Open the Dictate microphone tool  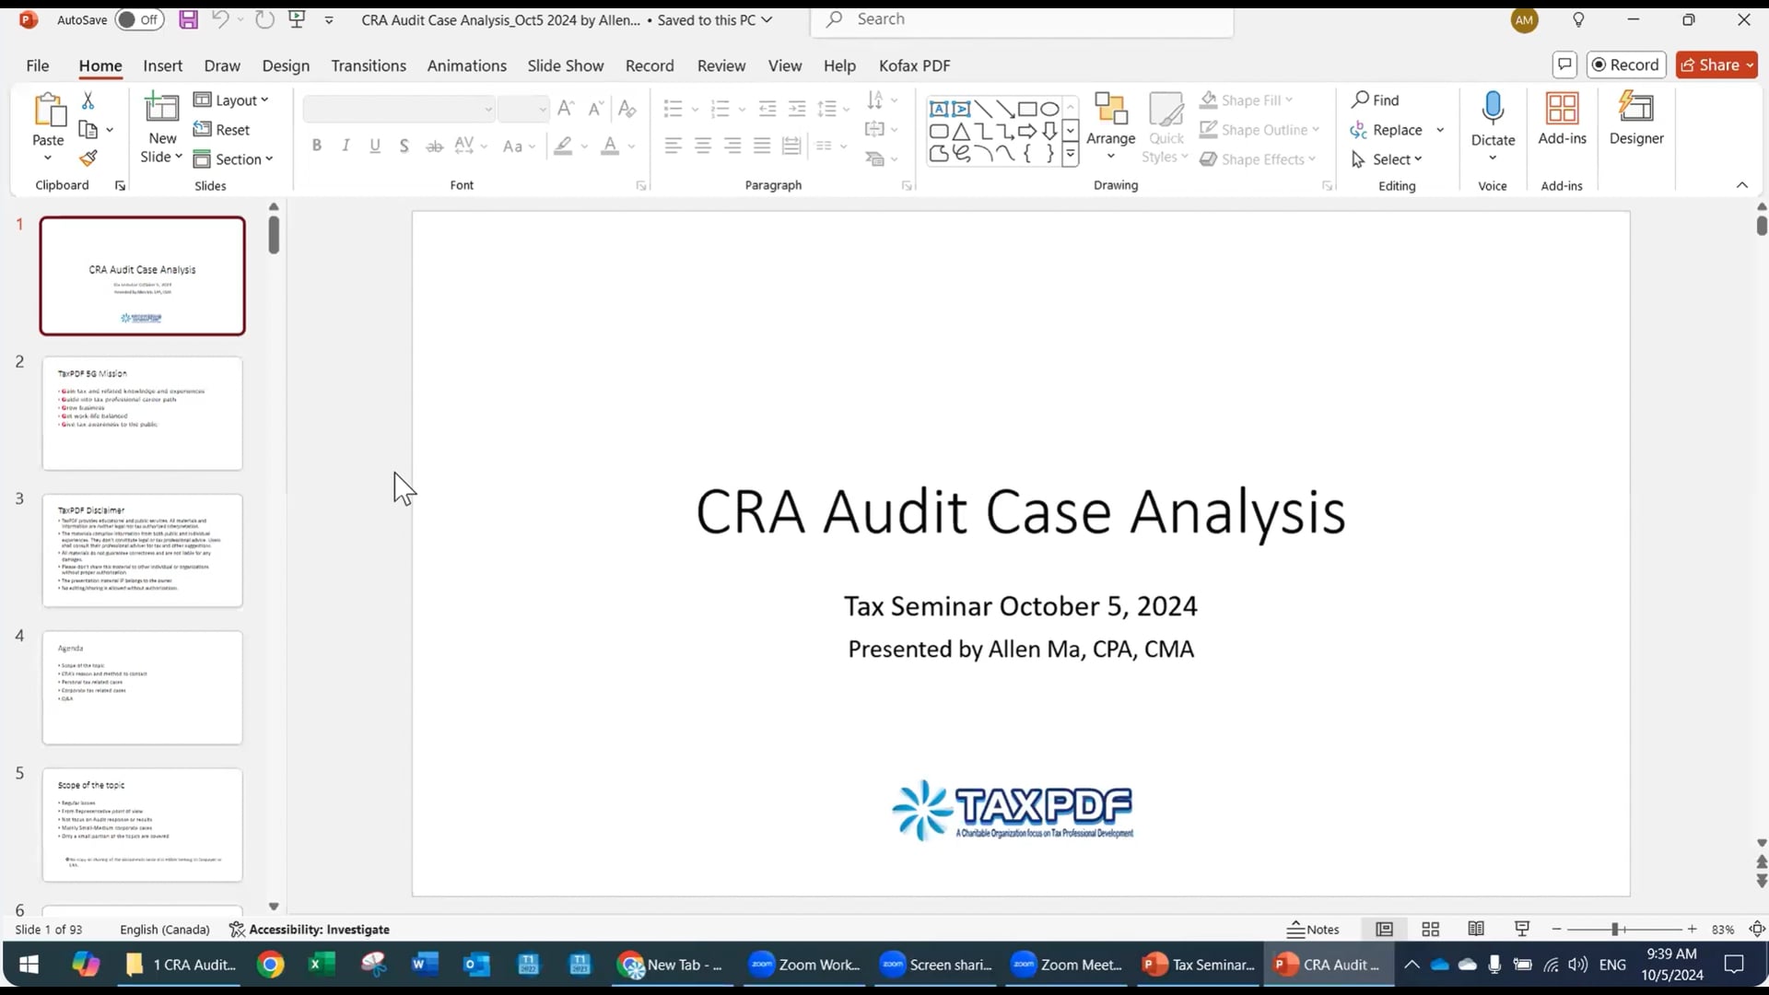tap(1492, 111)
